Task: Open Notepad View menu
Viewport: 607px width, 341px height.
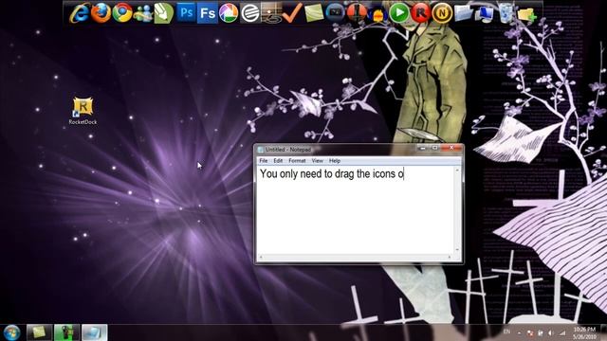Action: 317,160
